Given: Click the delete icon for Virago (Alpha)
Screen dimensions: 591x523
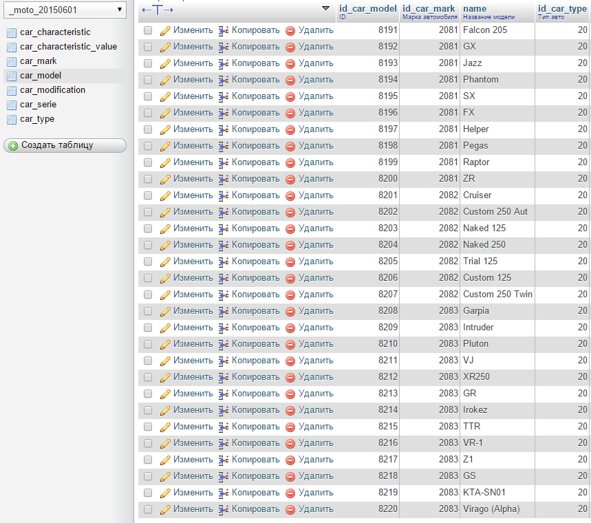Looking at the screenshot, I should pyautogui.click(x=290, y=510).
